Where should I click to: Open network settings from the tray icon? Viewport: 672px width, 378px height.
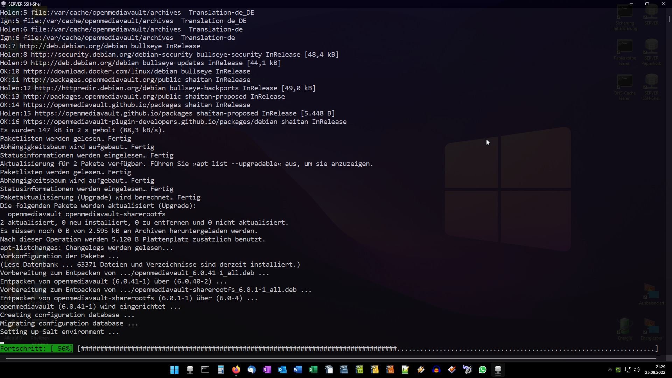coord(628,370)
